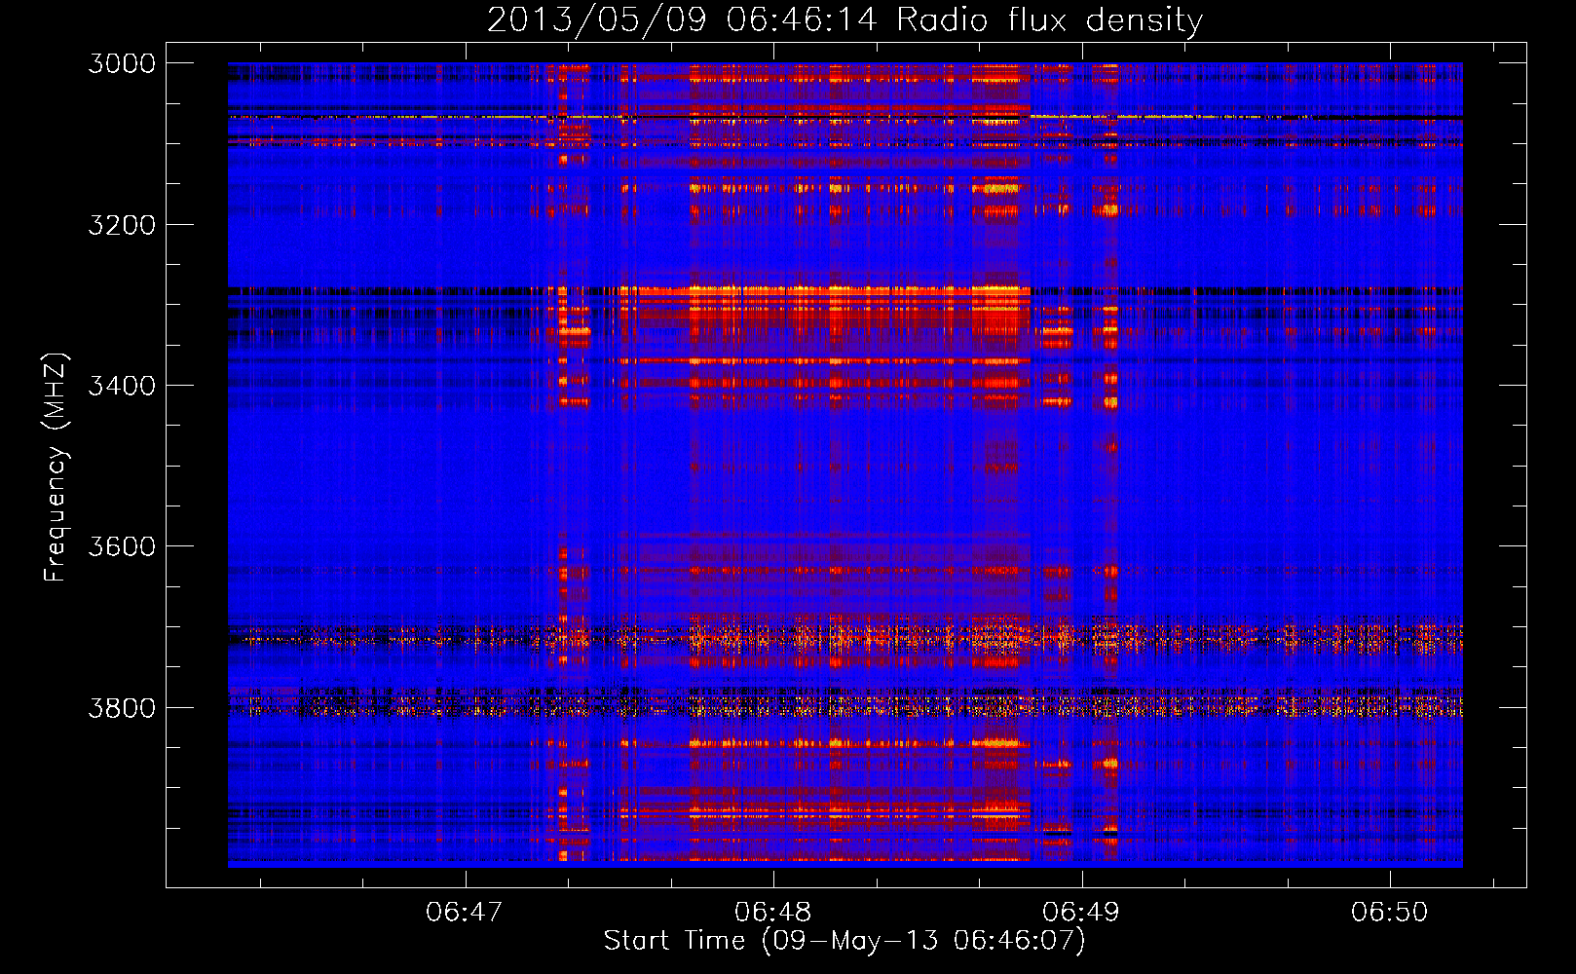Viewport: 1576px width, 974px height.
Task: Click the frequency tick label "3800"
Action: click(x=122, y=707)
